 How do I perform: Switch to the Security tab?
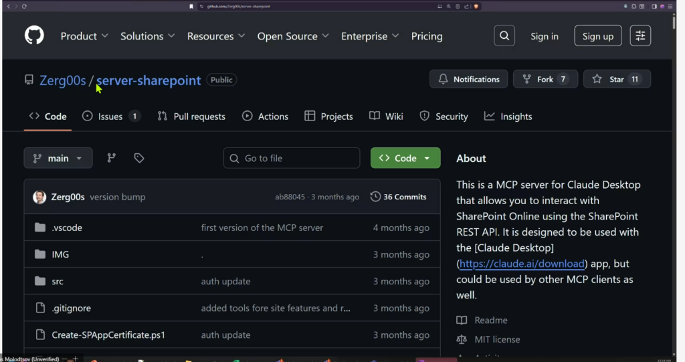click(x=444, y=116)
